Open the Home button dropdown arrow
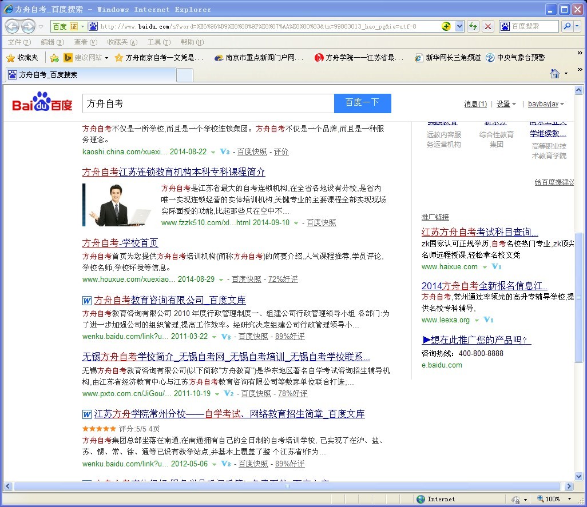587x507 pixels. click(566, 74)
